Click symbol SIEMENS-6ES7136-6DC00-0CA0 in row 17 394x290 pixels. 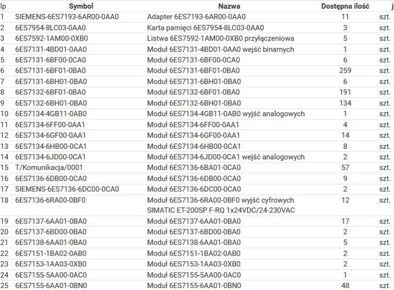point(67,189)
